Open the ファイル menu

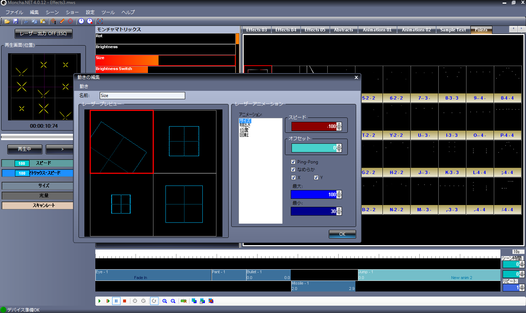coord(14,12)
